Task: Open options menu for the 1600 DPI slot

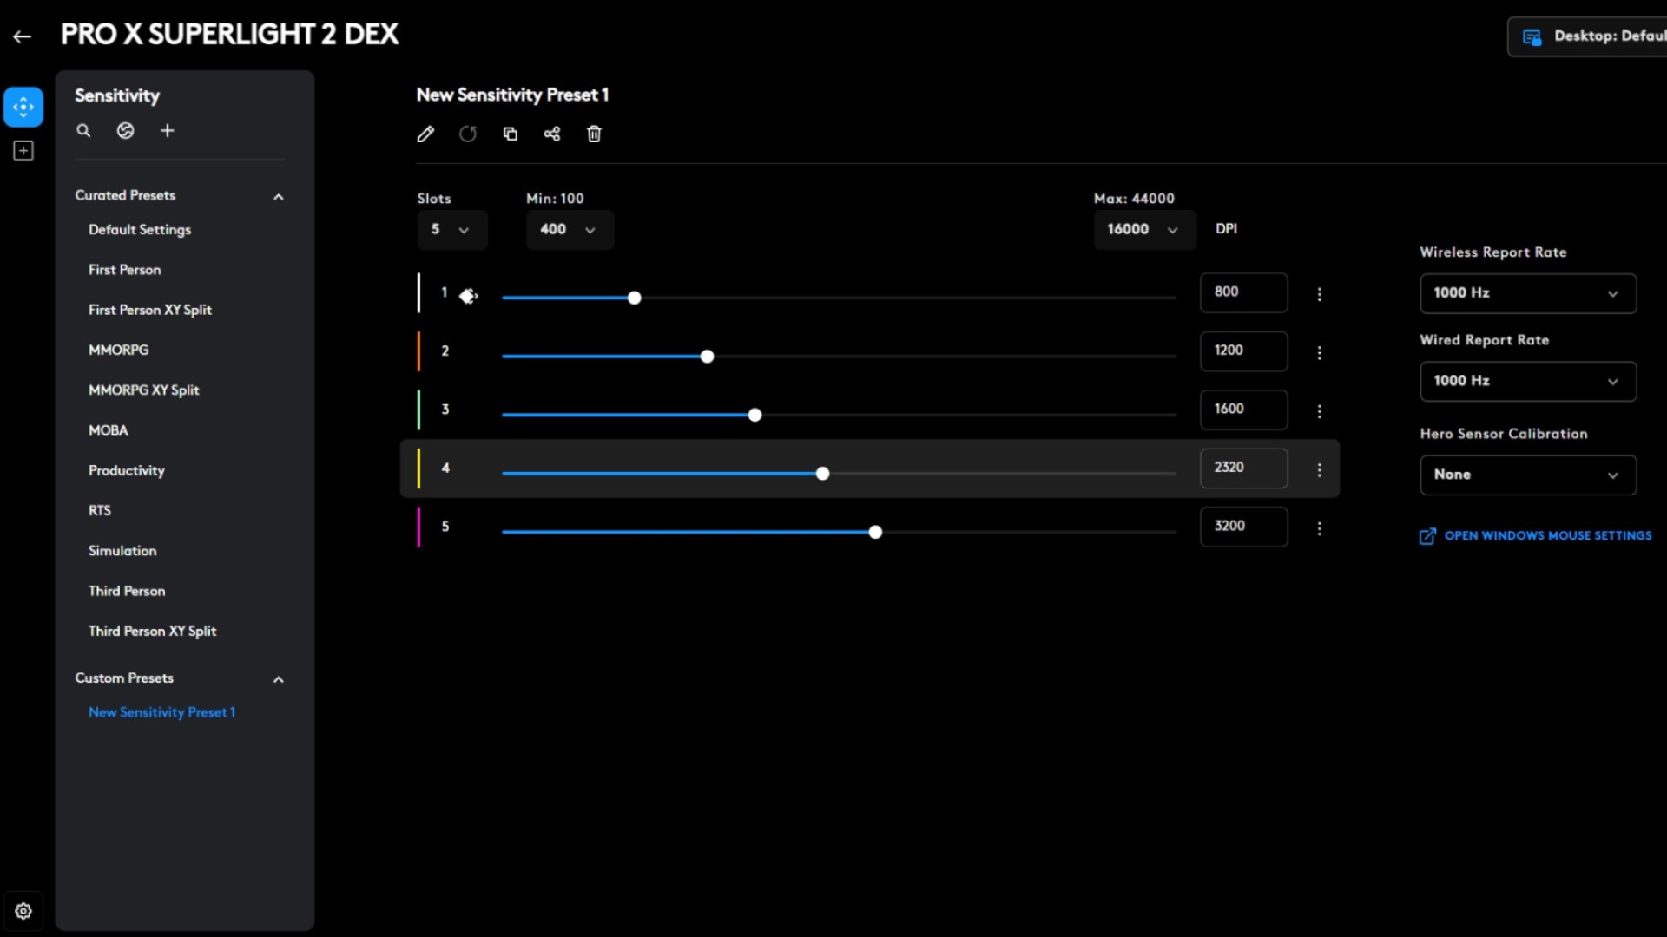Action: [x=1319, y=411]
